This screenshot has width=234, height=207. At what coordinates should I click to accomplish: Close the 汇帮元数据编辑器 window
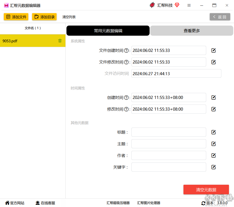pos(227,5)
